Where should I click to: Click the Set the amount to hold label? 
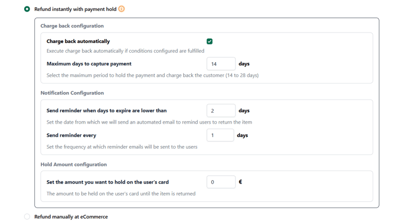click(x=107, y=182)
